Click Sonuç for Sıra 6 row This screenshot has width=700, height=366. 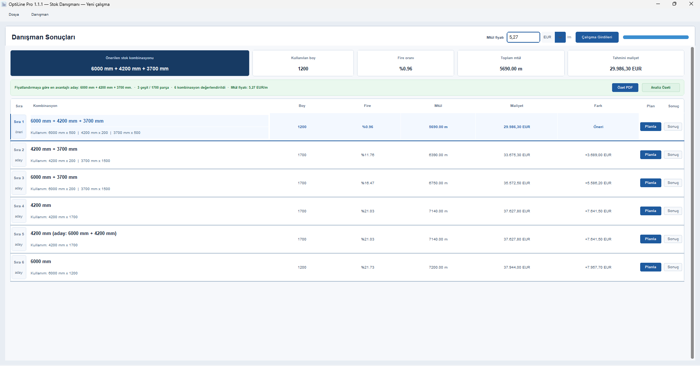click(673, 267)
